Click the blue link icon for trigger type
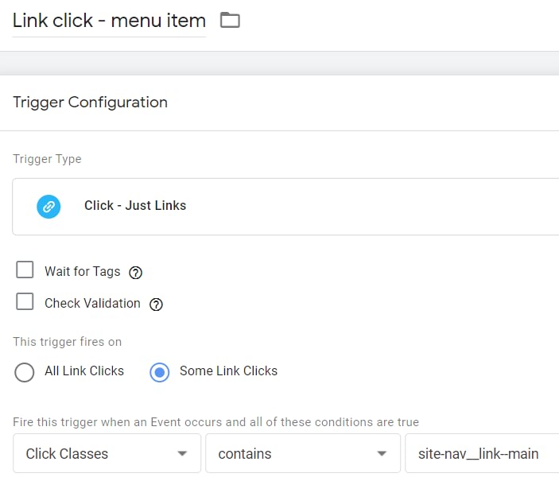The image size is (559, 485). (49, 206)
